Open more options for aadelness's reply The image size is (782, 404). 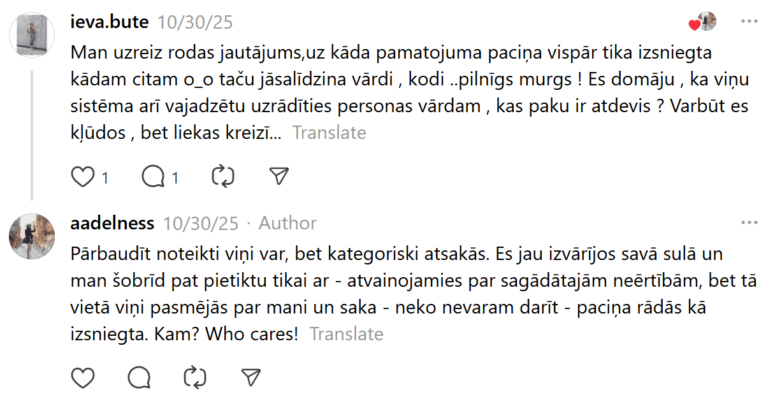tap(749, 223)
